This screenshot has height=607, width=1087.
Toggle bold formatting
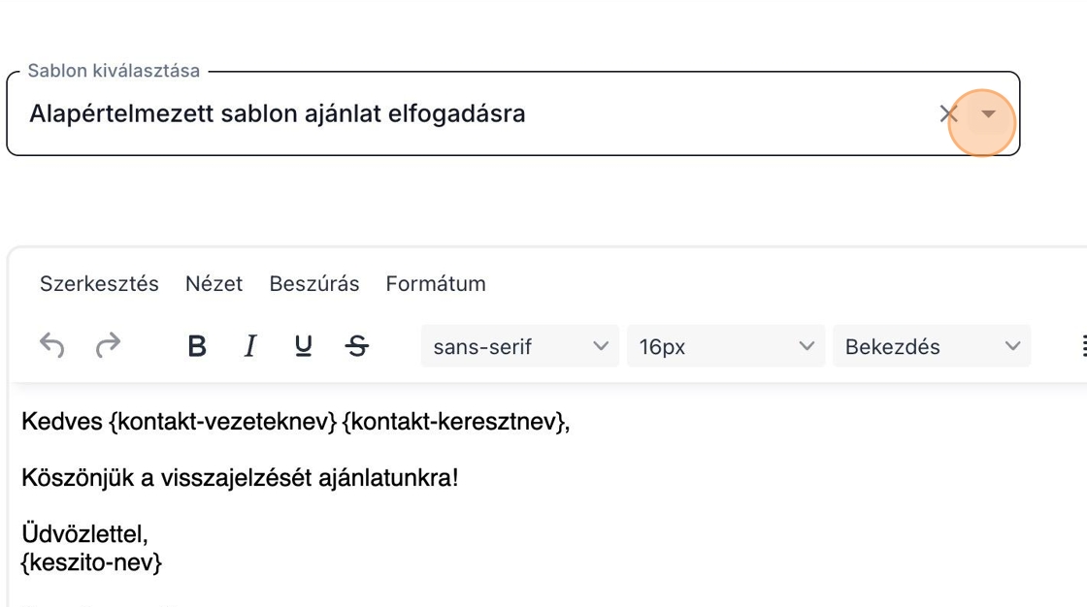(x=197, y=346)
